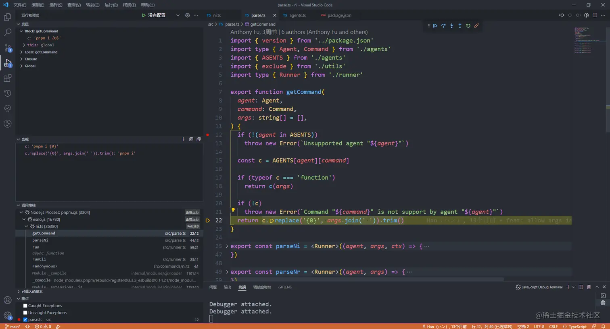Open the 终端(T) menu
This screenshot has width=610, height=329.
pyautogui.click(x=129, y=5)
